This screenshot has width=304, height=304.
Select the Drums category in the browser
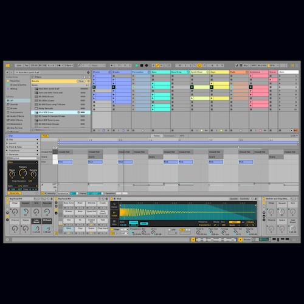tap(14, 108)
